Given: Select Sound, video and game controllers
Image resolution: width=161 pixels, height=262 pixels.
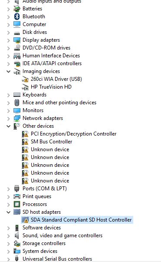Looking at the screenshot, I should coord(62,235).
